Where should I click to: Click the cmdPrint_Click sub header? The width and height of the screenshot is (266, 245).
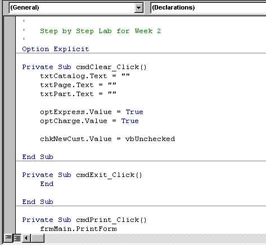[x=84, y=220]
